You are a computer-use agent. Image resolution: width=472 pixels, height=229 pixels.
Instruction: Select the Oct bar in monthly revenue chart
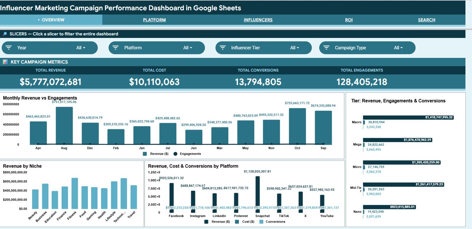(297, 126)
